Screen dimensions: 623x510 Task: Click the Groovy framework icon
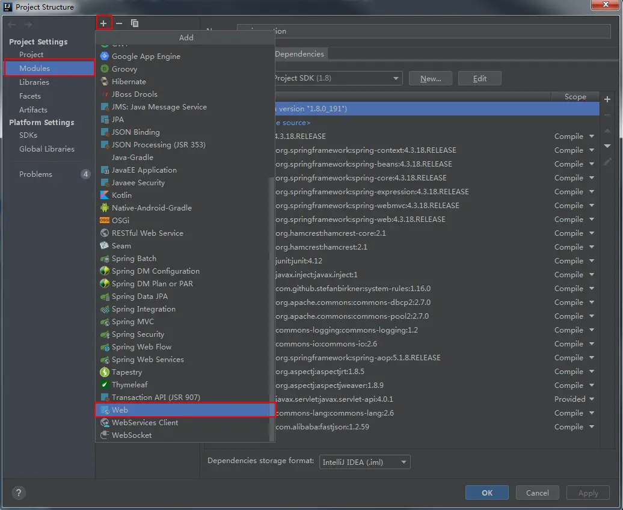(x=105, y=69)
